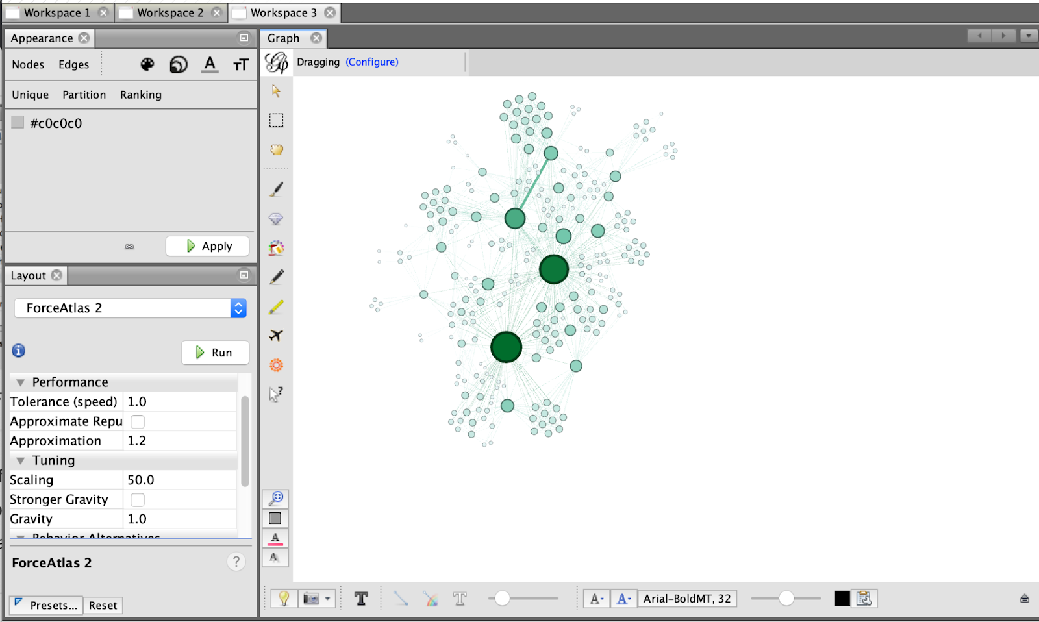Select the Sizer diamond tool
1039x622 pixels.
click(276, 219)
